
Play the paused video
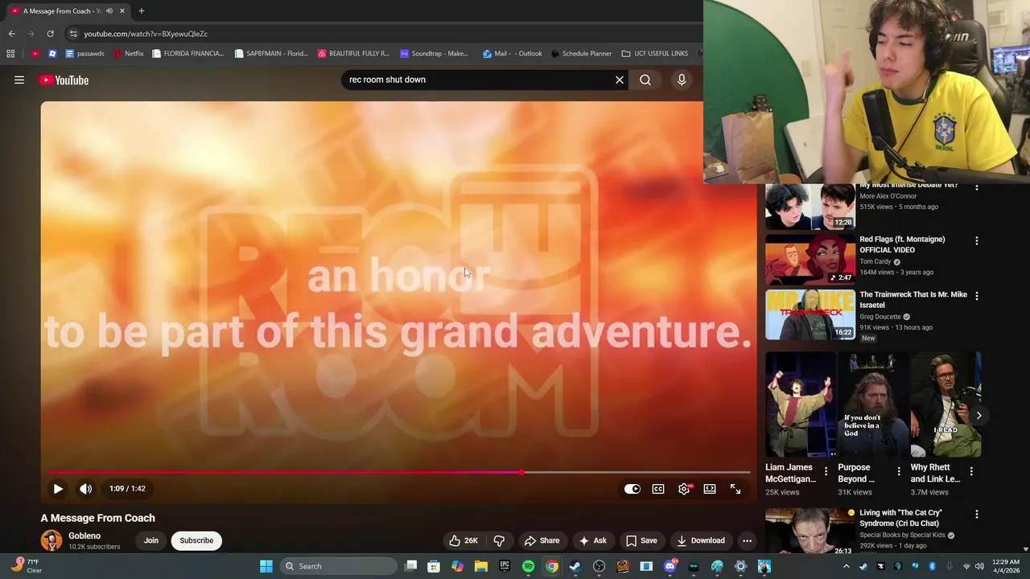click(x=58, y=488)
